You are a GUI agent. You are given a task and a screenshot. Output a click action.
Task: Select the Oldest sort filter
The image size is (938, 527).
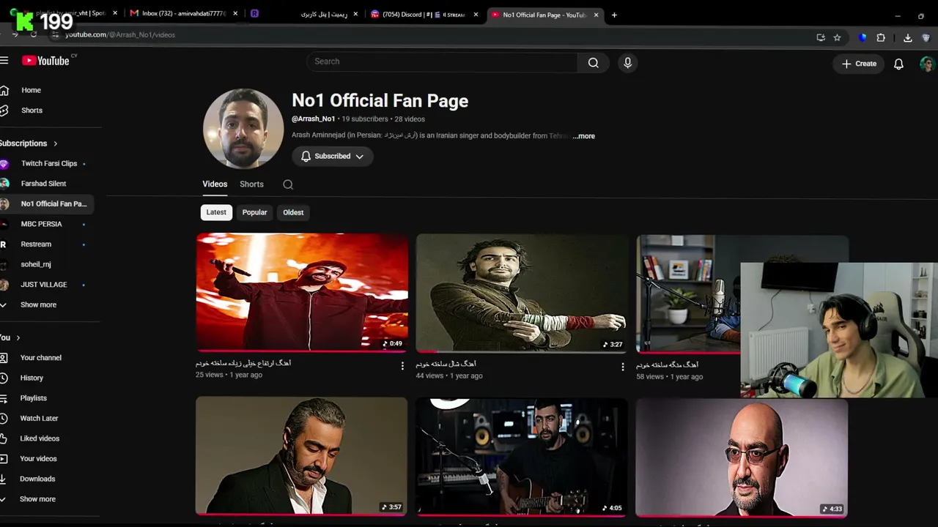point(293,212)
